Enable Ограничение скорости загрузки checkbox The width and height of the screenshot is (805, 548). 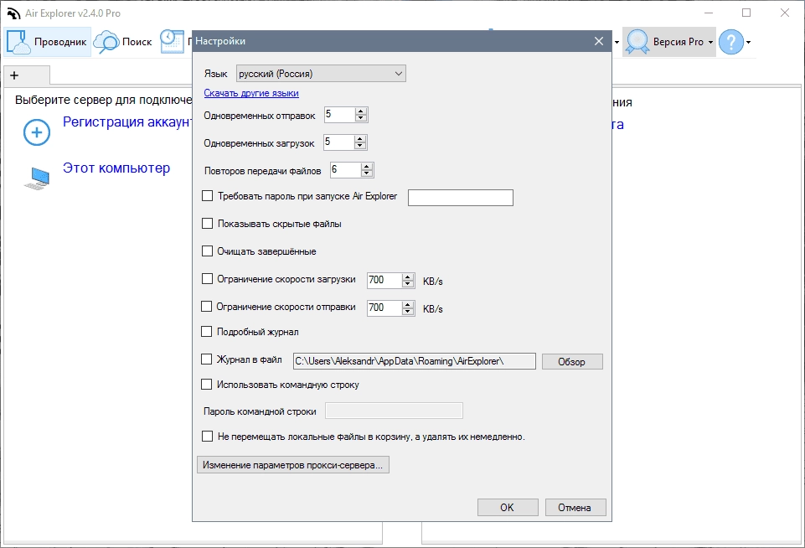(x=208, y=279)
